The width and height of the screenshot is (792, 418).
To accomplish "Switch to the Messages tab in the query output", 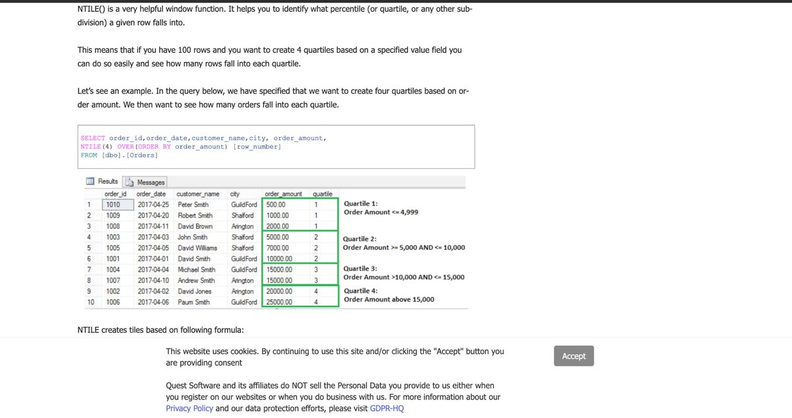I will [145, 182].
